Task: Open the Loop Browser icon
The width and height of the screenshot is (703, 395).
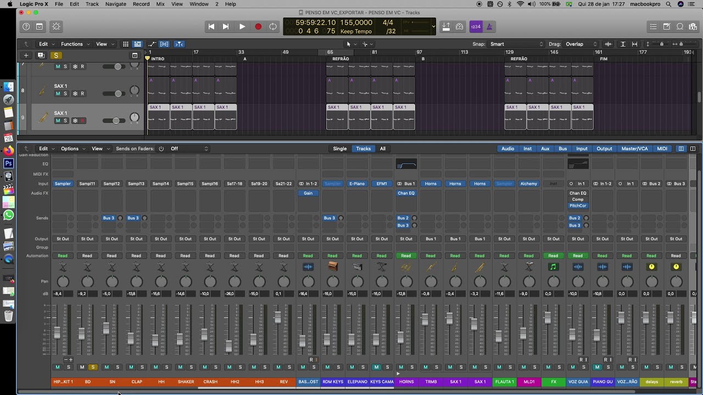Action: click(x=679, y=26)
